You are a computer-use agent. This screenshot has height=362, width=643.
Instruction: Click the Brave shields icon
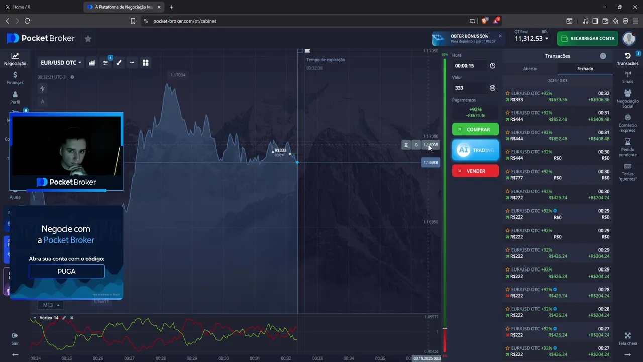tap(484, 21)
